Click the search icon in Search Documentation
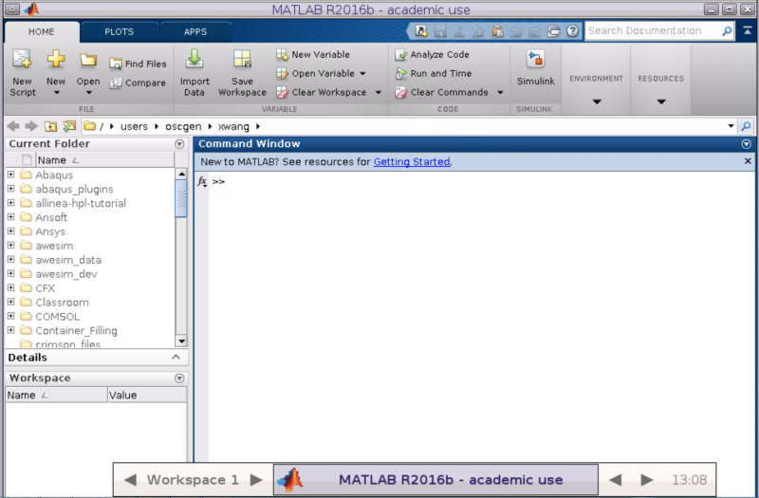The image size is (759, 498). [x=727, y=31]
